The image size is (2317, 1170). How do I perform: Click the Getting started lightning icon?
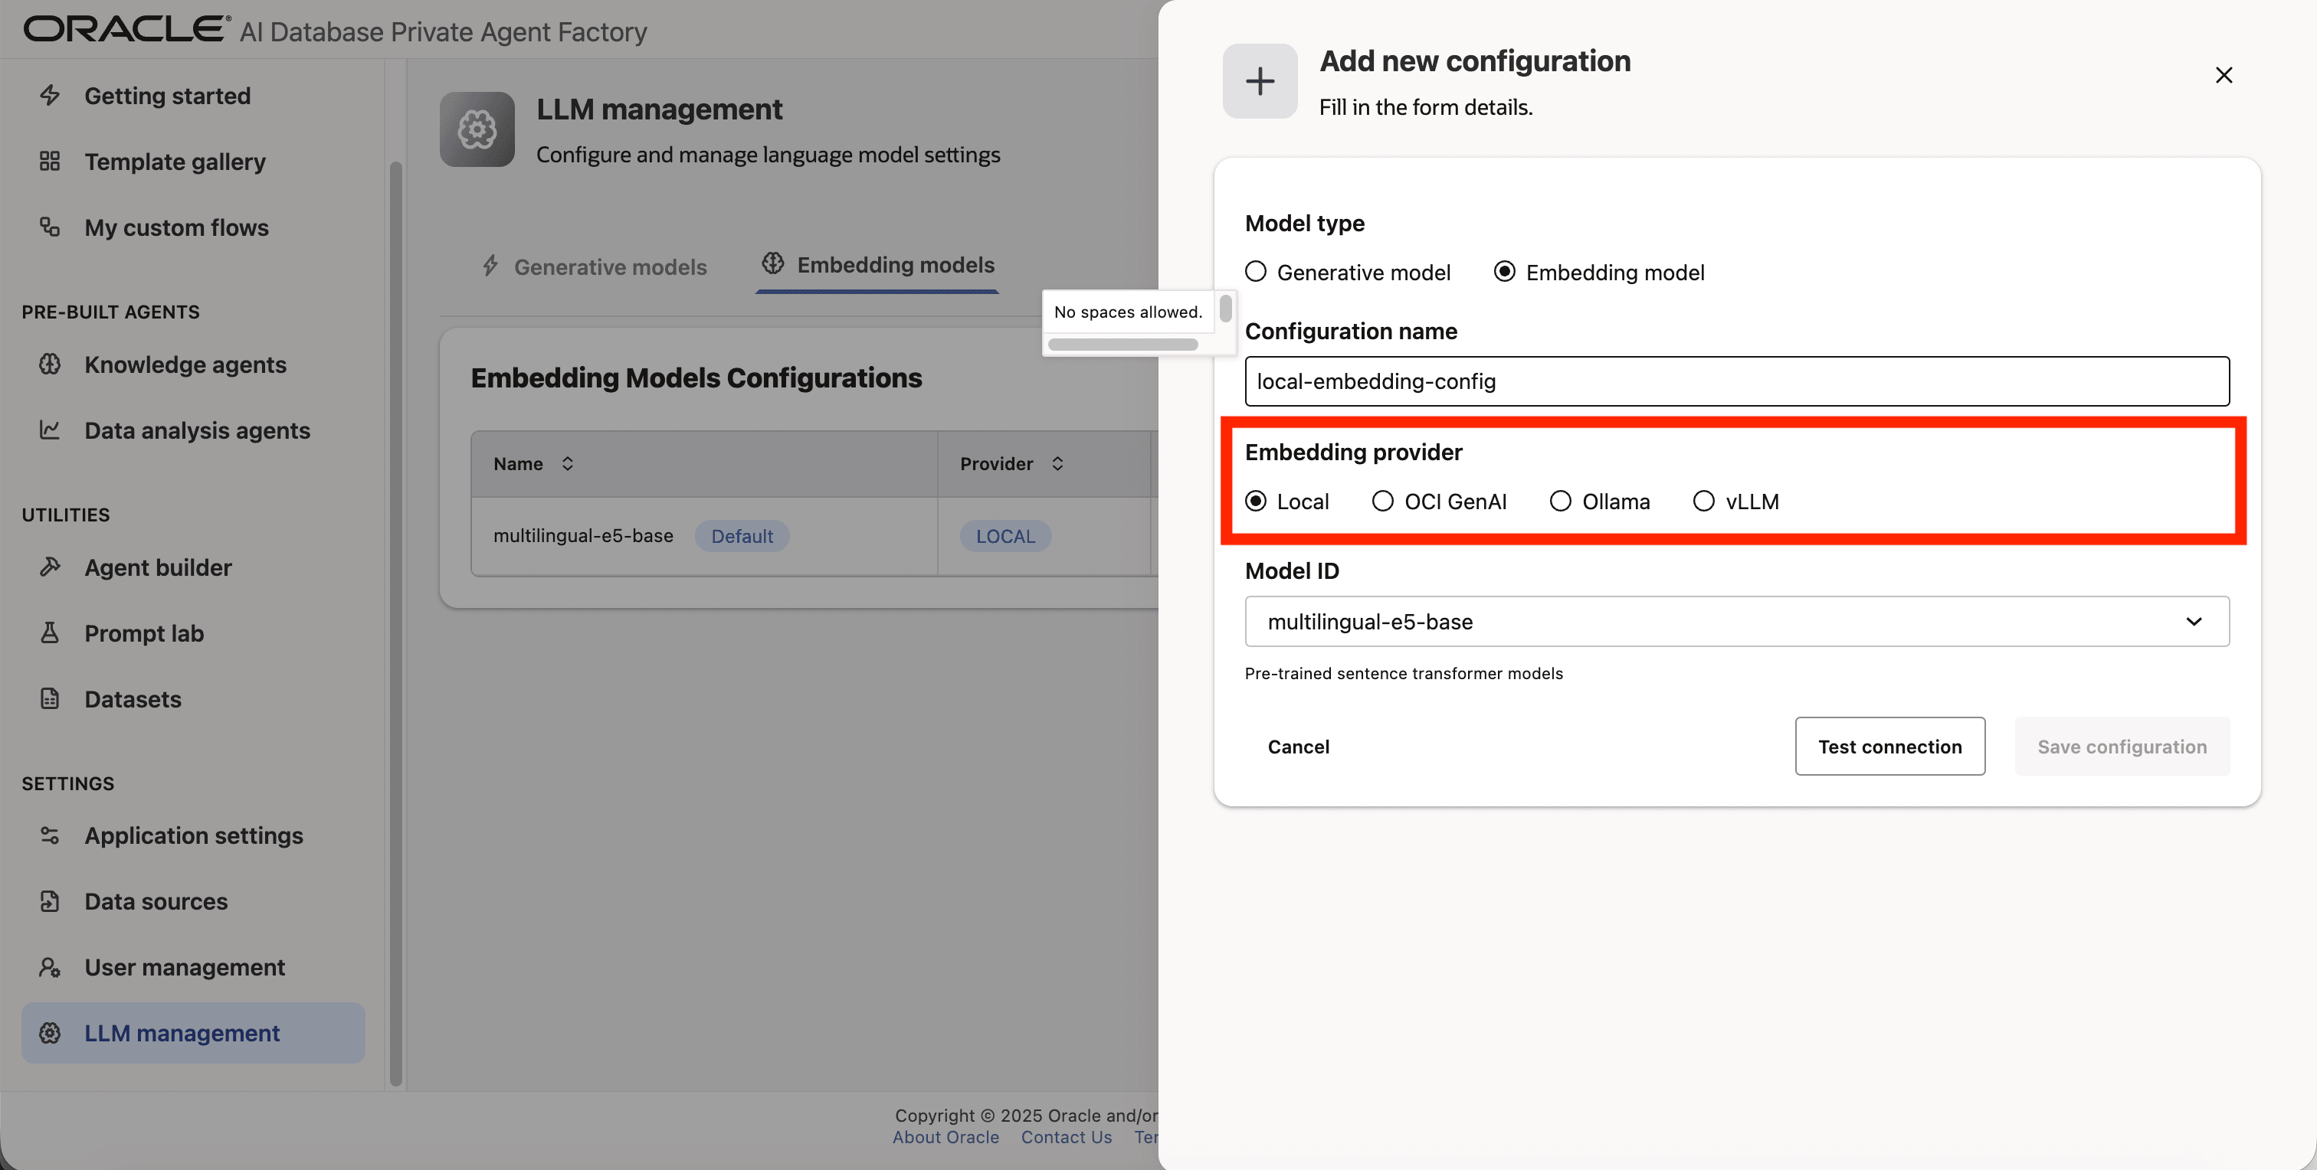click(50, 95)
